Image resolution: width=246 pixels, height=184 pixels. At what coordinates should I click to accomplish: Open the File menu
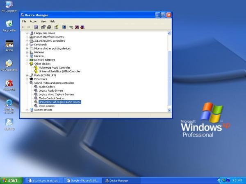24,21
